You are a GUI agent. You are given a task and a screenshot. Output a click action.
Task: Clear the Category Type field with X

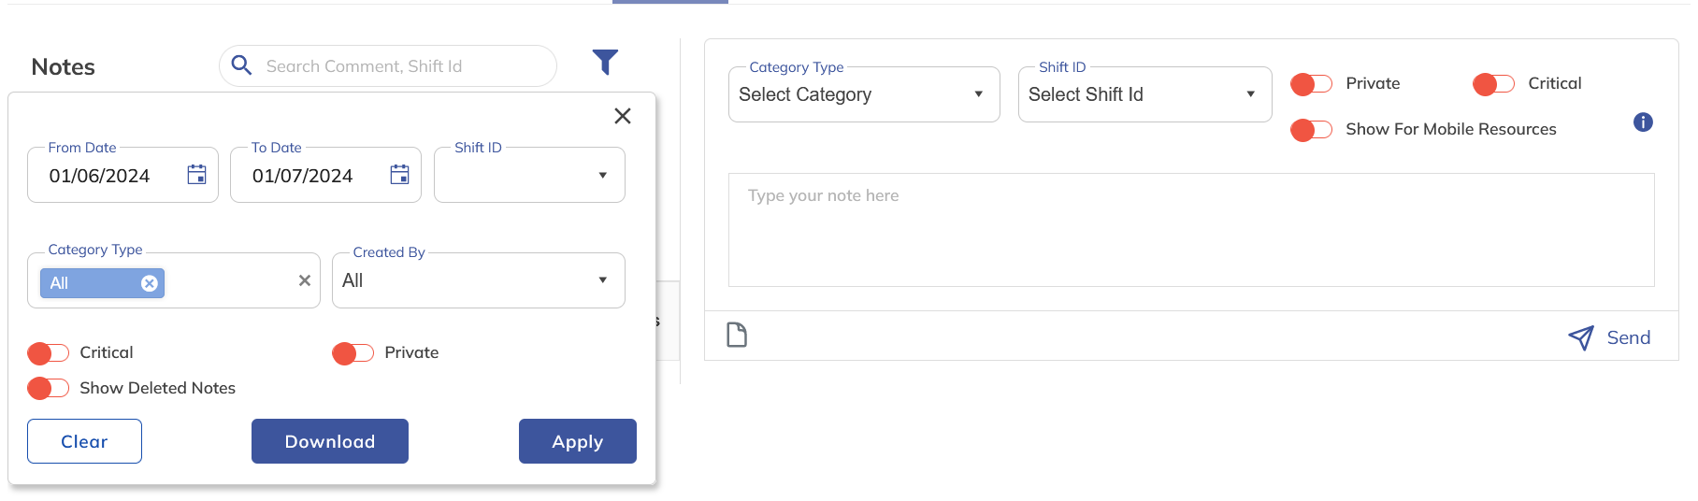pos(304,280)
